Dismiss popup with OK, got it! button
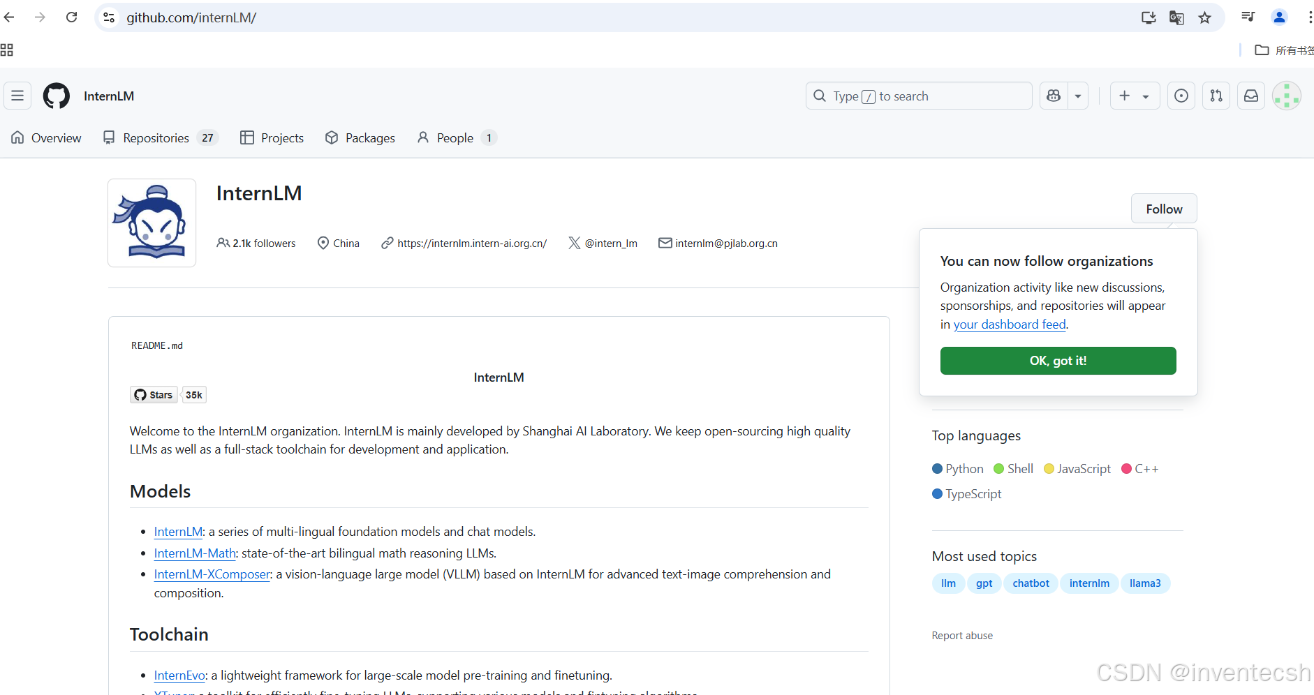The image size is (1314, 695). click(1058, 361)
